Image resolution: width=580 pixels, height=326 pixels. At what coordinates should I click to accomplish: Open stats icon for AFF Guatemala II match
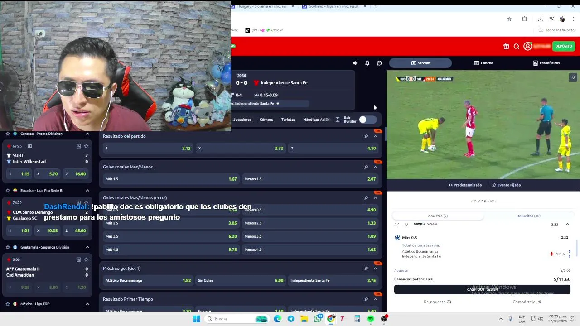click(78, 259)
